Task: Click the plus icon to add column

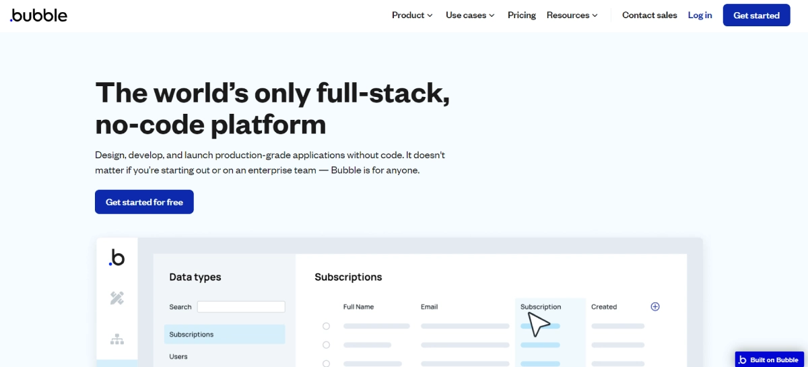Action: (x=655, y=306)
